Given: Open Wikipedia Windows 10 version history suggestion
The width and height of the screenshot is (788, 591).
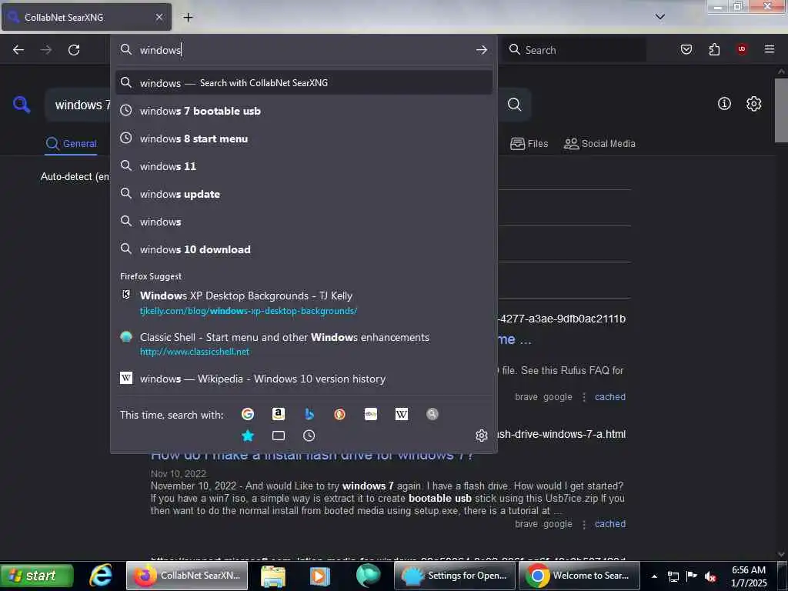Looking at the screenshot, I should pyautogui.click(x=303, y=379).
